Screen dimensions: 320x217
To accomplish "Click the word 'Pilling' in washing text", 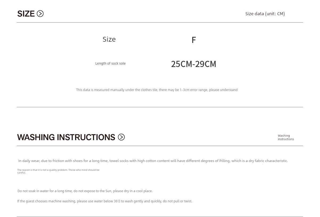I will (224, 161).
